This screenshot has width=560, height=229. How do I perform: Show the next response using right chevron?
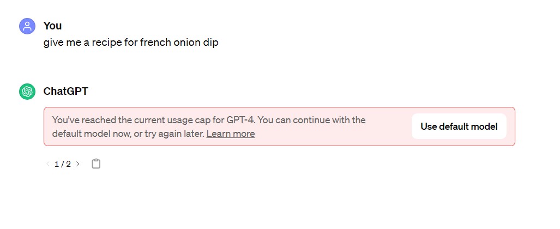tap(77, 164)
